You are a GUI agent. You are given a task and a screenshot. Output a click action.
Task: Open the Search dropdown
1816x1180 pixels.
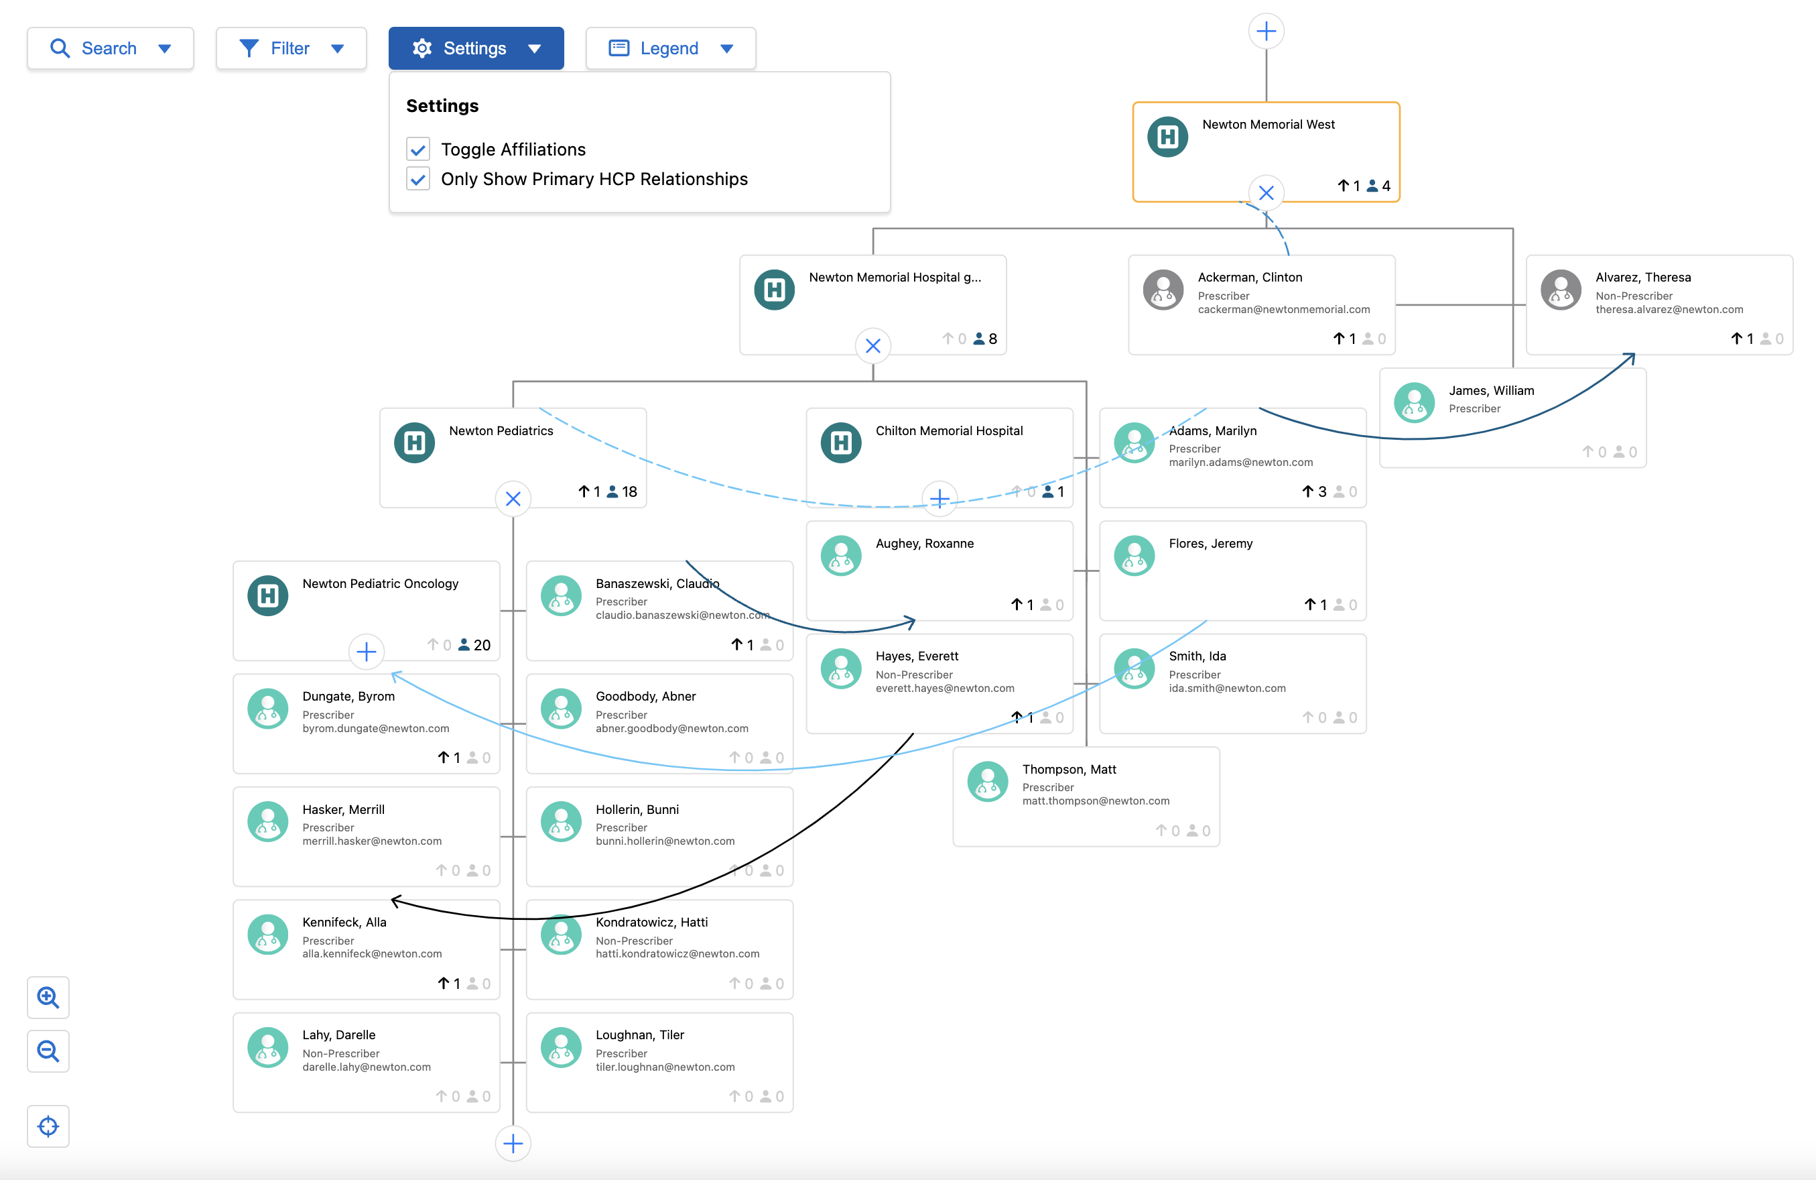110,48
